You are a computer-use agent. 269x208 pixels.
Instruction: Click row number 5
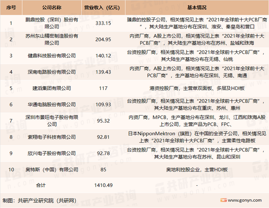[11, 88]
